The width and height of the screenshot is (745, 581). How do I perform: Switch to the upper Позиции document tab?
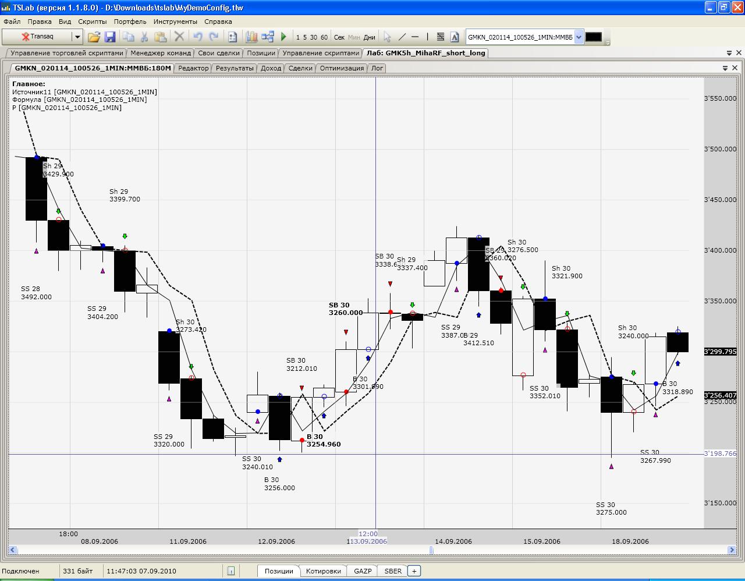point(261,53)
